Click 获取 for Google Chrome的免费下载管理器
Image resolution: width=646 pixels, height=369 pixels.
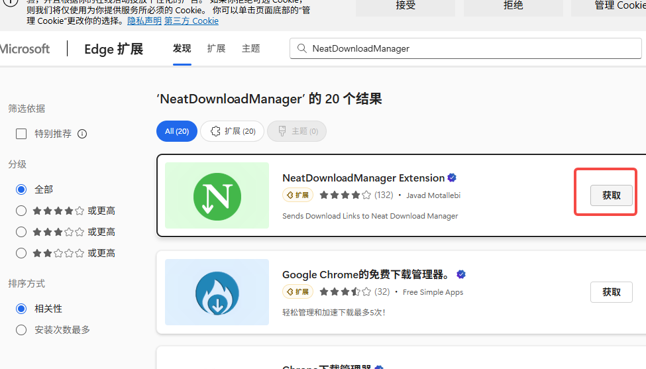612,292
